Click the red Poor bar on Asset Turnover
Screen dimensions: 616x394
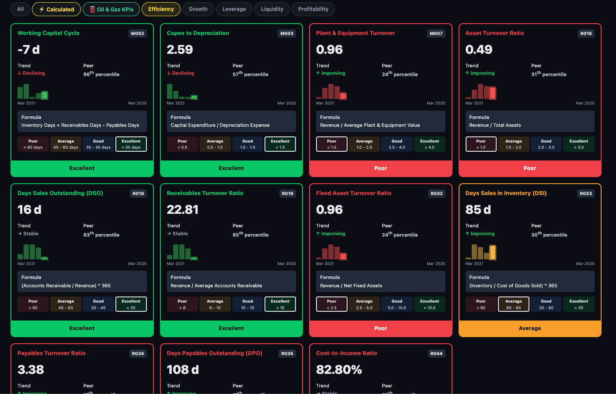pos(529,168)
